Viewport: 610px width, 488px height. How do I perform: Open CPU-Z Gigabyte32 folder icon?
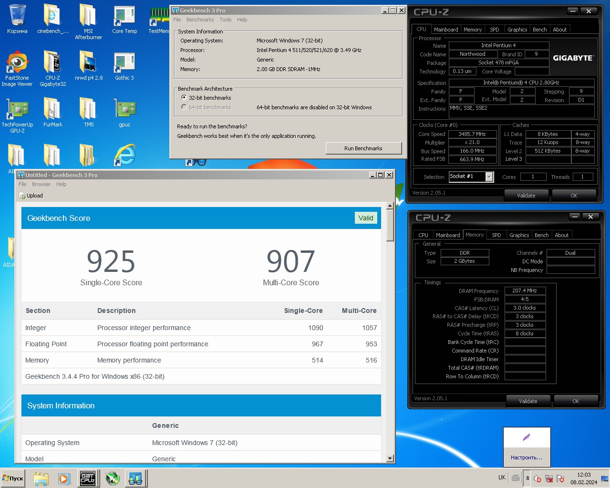point(52,69)
